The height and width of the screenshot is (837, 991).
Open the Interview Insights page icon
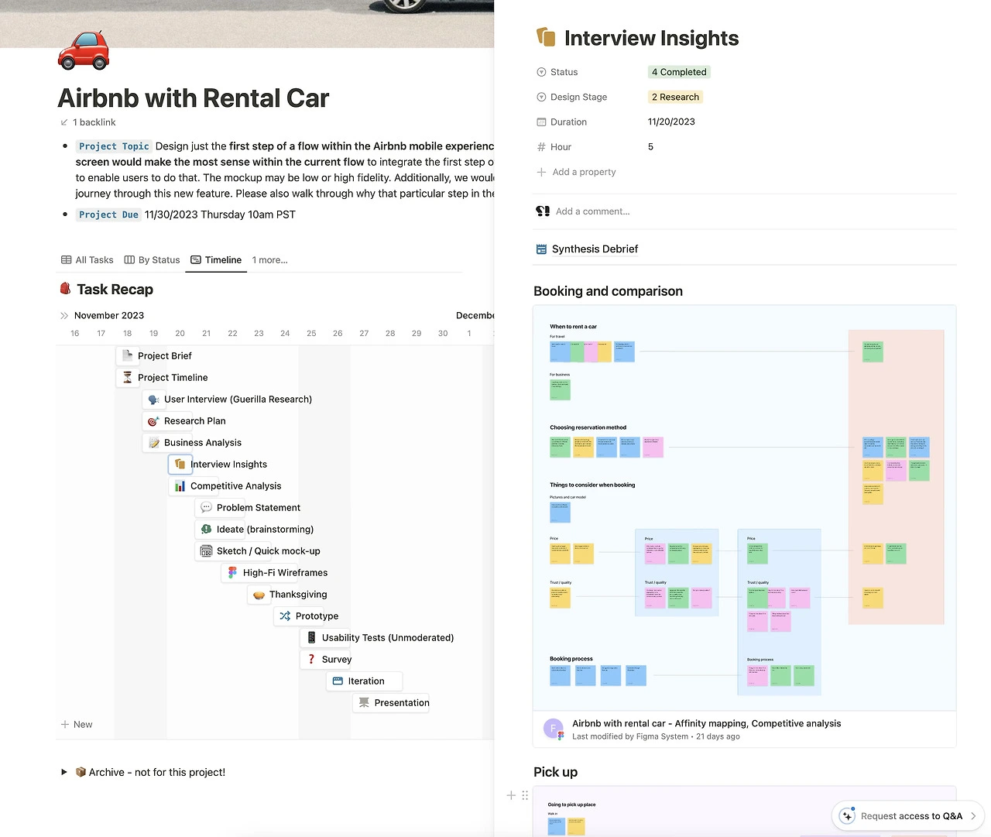coord(546,37)
